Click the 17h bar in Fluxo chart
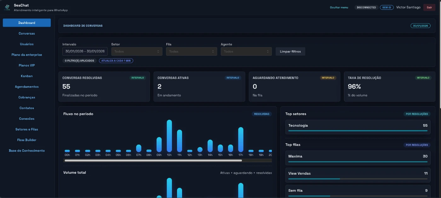 point(241,140)
